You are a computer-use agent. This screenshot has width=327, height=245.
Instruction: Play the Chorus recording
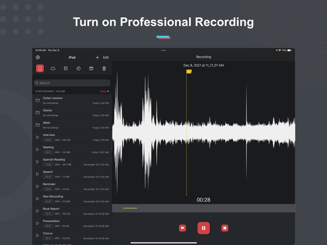38,236
